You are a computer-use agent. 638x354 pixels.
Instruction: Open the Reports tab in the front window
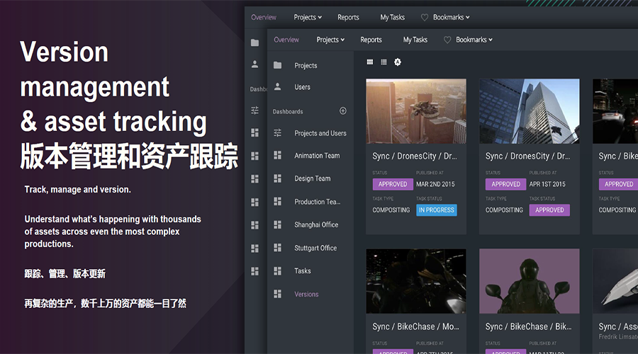371,40
